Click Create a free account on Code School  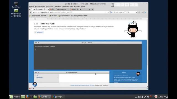[82, 85]
